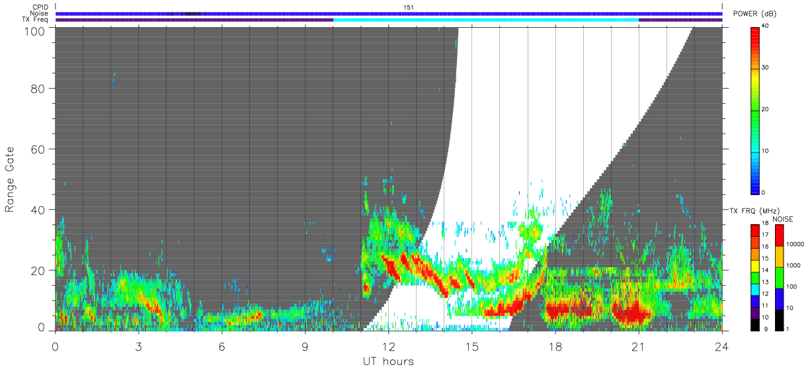Click the 60 tick on Range Gate axis
Image resolution: width=812 pixels, height=375 pixels.
38,149
